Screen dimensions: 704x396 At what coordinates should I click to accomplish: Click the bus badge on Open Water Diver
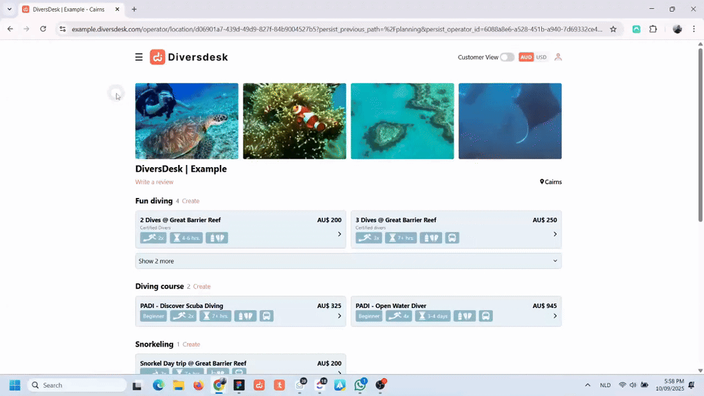click(485, 316)
